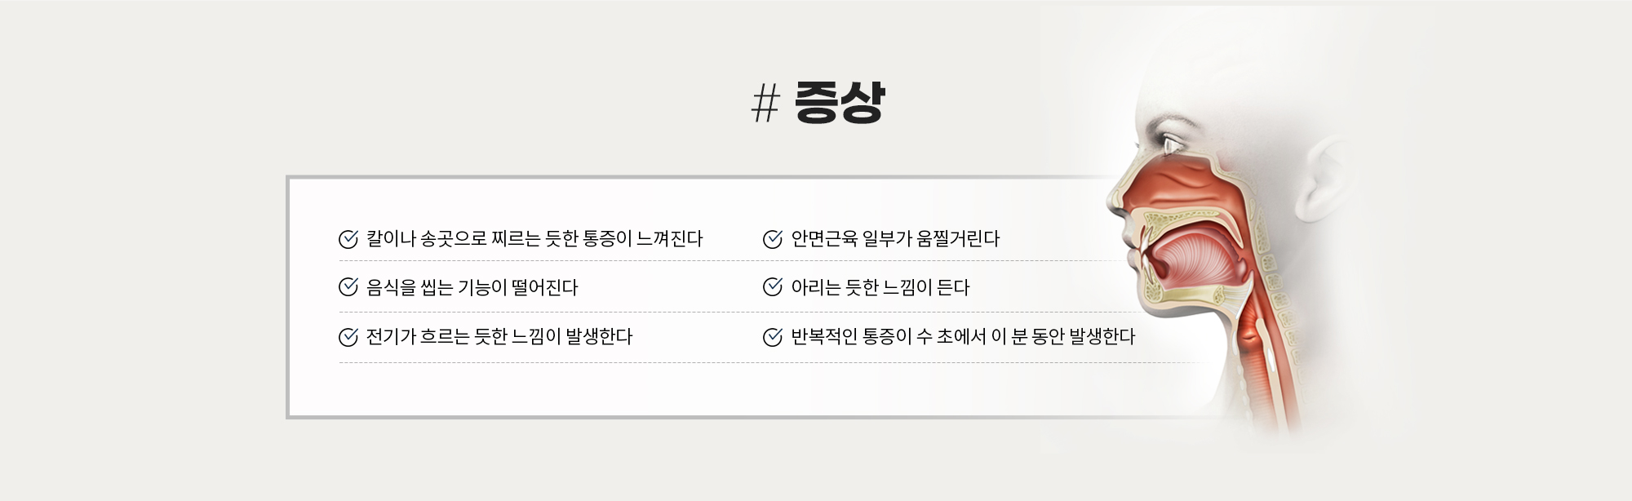Click the 증상 heading text
The image size is (1632, 501).
pos(840,103)
